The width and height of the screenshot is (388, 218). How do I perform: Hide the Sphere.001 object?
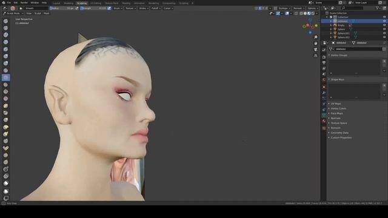tap(384, 33)
